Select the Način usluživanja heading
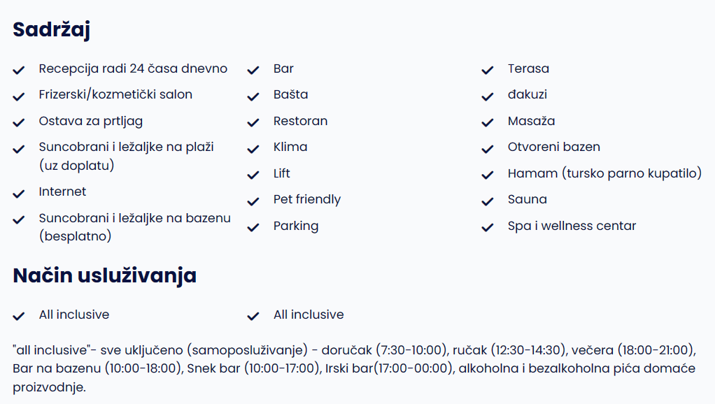 click(104, 276)
